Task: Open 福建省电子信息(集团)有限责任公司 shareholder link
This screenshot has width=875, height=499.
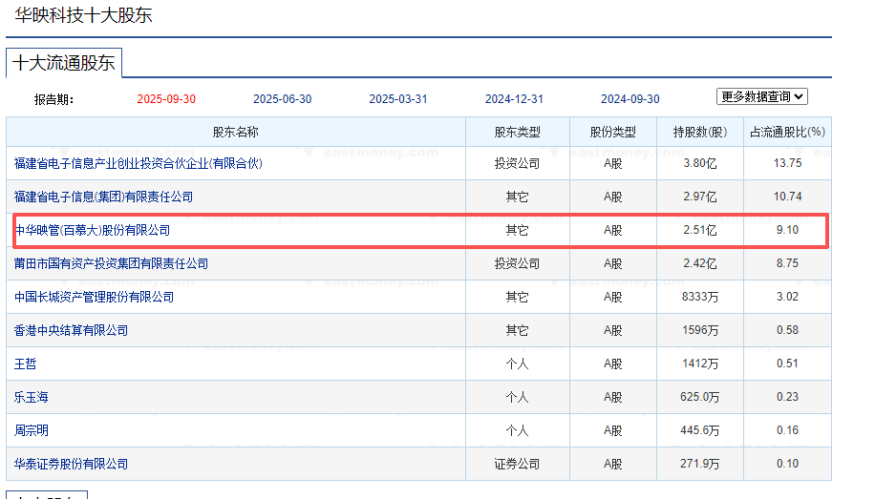Action: pyautogui.click(x=103, y=197)
